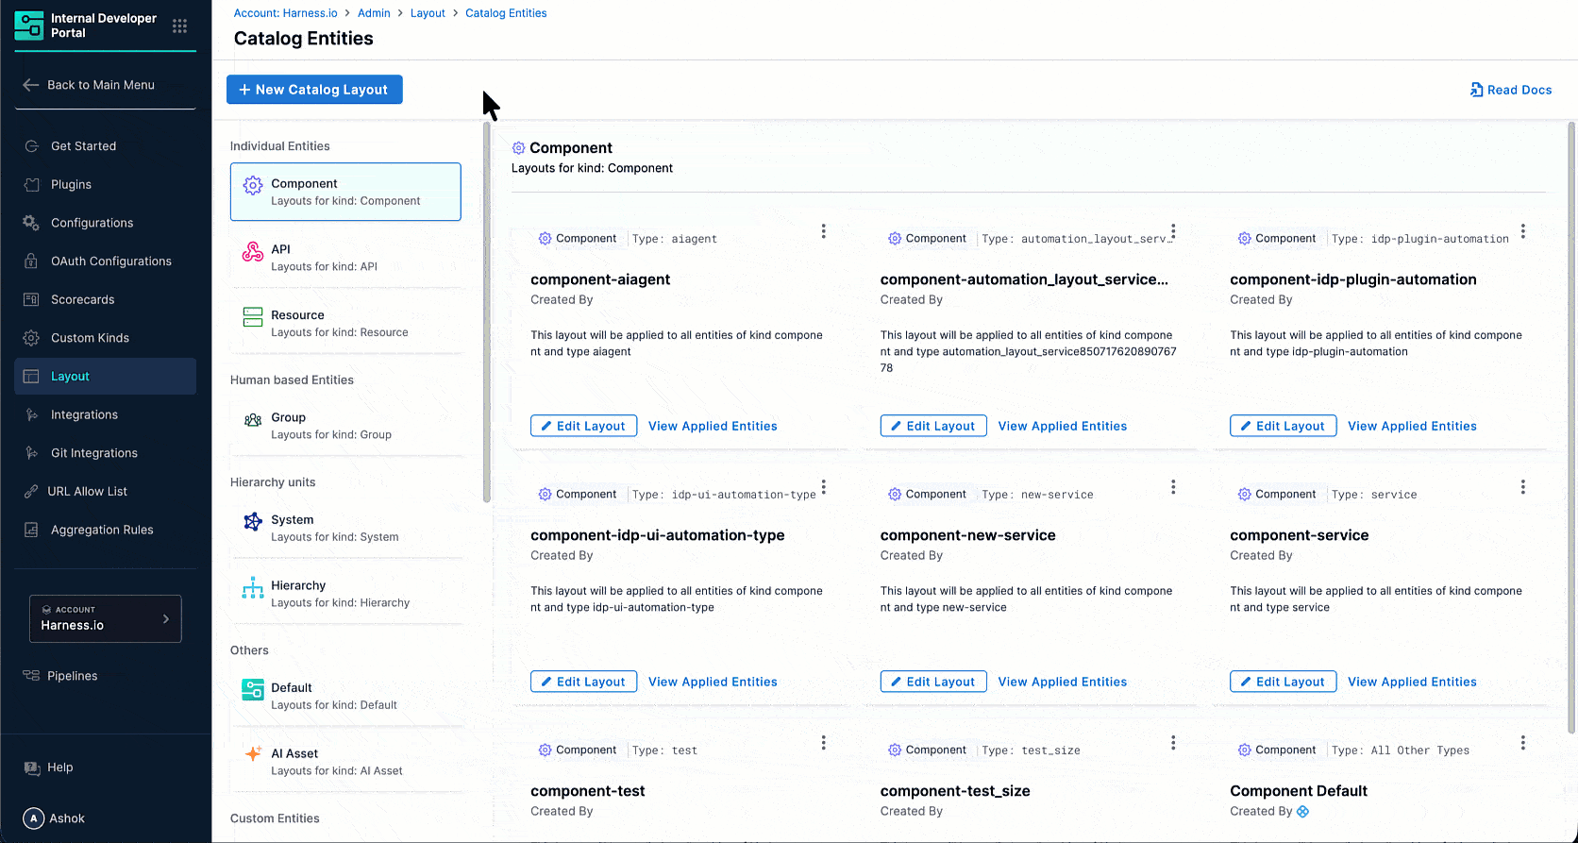The image size is (1578, 843).
Task: Select the Default entity icon
Action: coord(253,690)
